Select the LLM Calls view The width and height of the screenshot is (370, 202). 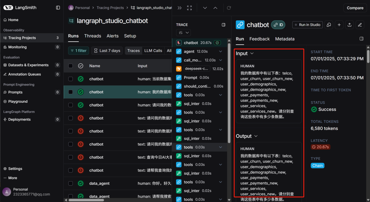click(153, 50)
